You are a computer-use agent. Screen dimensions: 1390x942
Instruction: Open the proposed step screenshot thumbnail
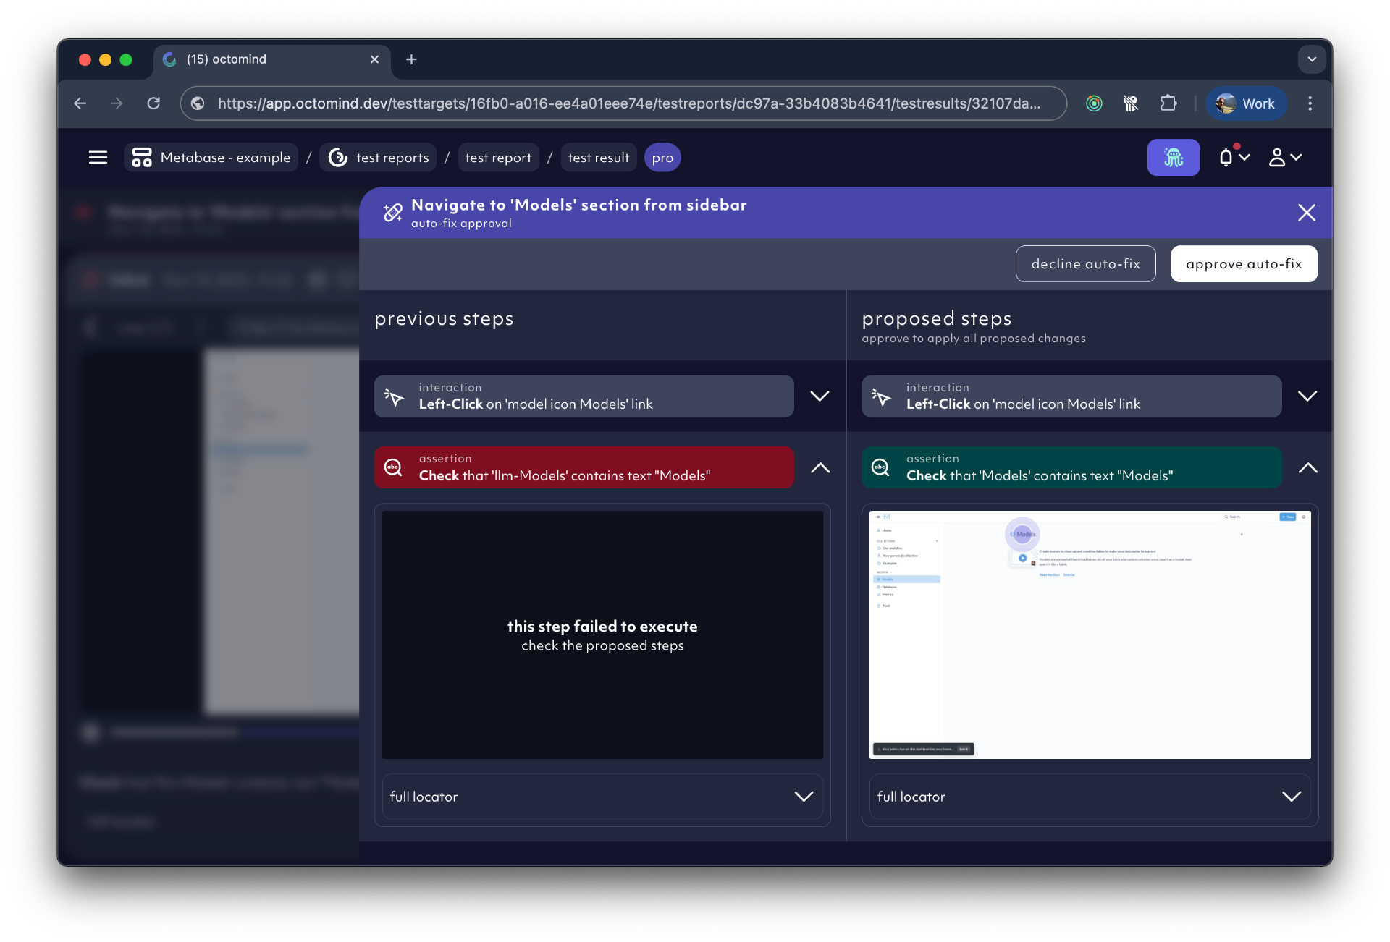coord(1090,635)
